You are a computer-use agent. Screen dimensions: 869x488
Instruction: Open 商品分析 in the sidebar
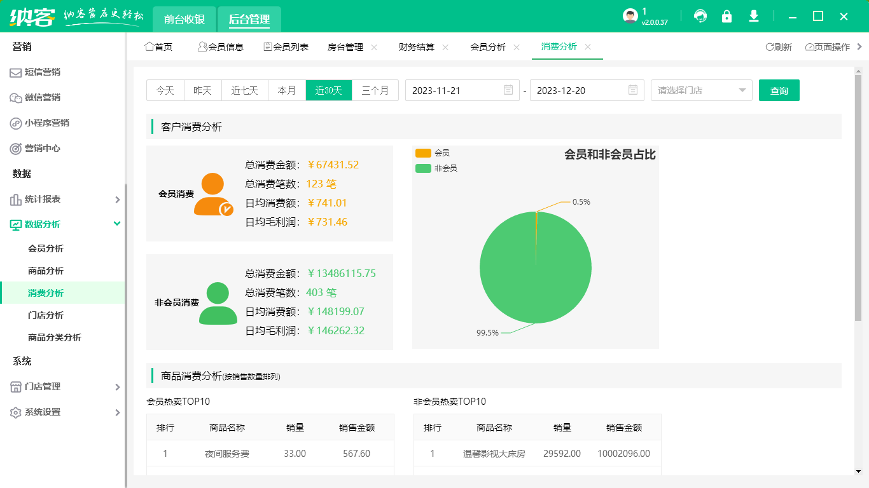coord(46,271)
